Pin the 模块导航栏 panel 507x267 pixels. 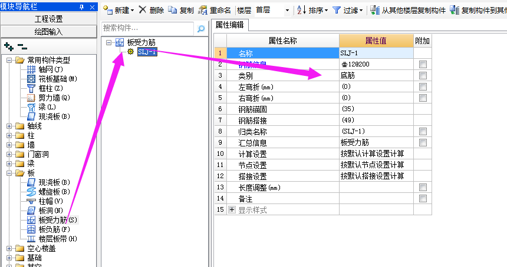[82, 7]
